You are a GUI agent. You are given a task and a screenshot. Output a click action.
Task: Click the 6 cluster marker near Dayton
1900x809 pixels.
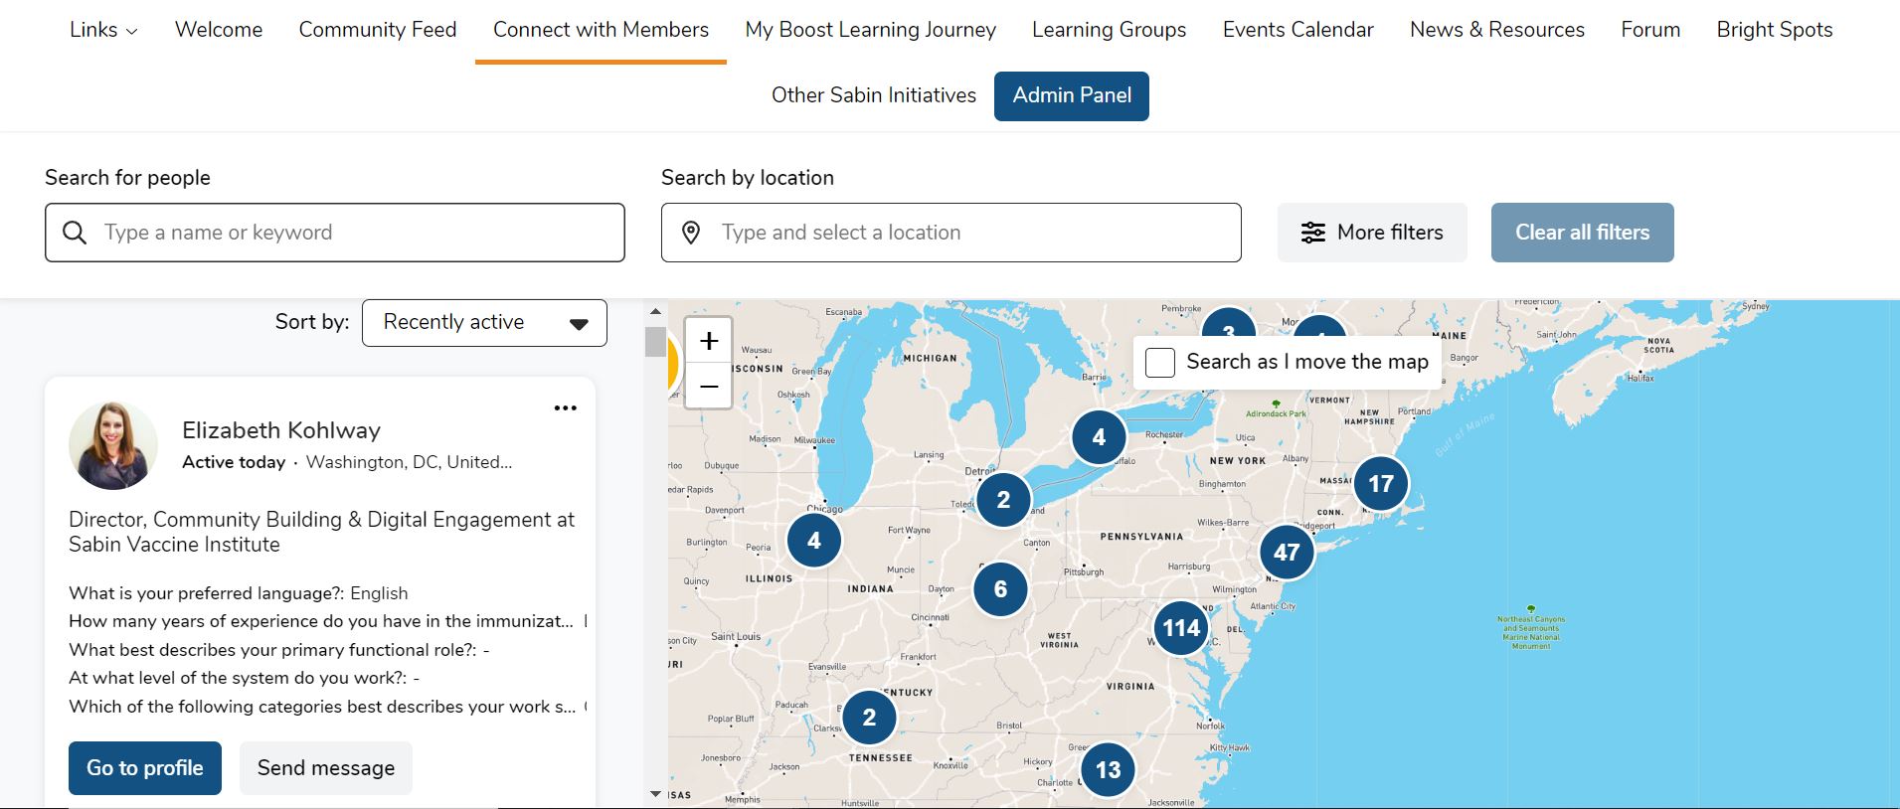point(1000,589)
